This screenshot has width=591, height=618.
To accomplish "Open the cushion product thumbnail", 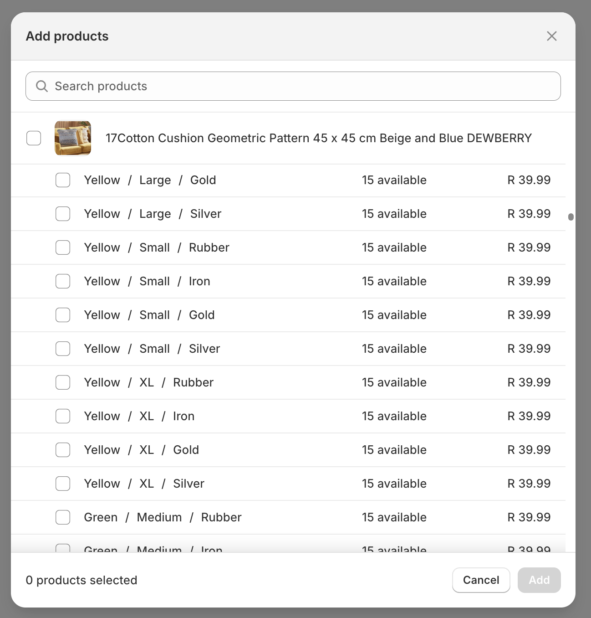I will point(73,138).
